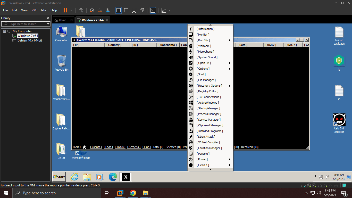Click the [Clients] link in XWorm

(x=96, y=147)
